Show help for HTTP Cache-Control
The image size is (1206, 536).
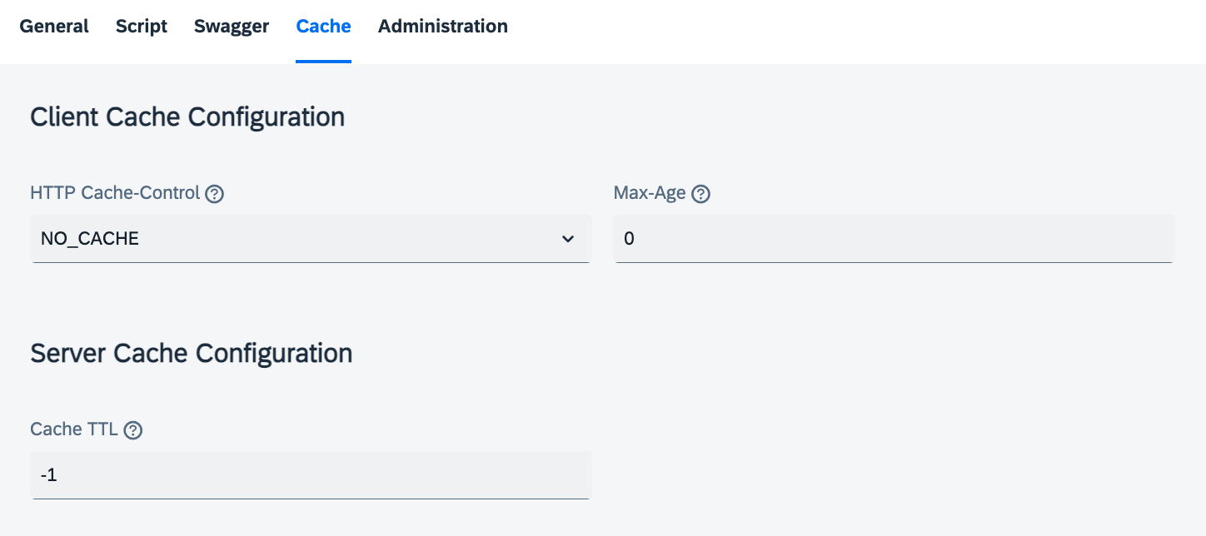click(x=215, y=194)
